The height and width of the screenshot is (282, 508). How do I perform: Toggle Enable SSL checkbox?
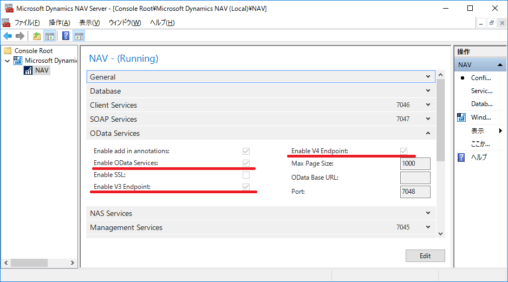pos(246,175)
